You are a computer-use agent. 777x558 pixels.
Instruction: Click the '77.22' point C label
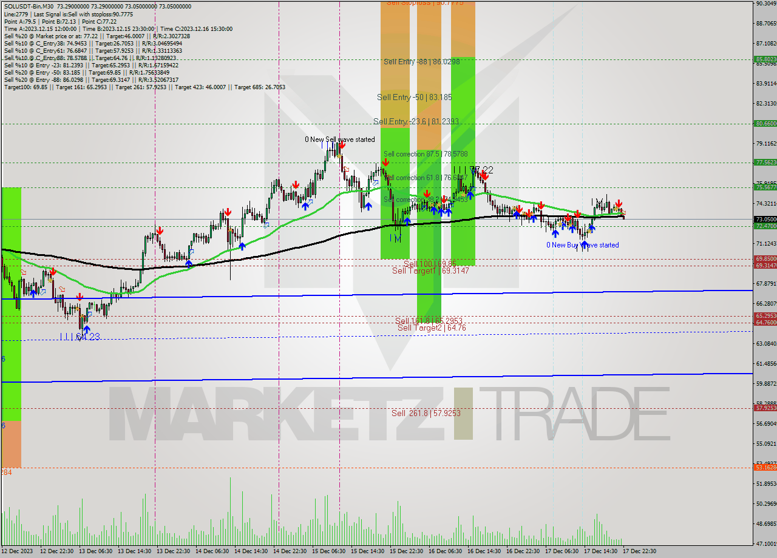coord(481,170)
